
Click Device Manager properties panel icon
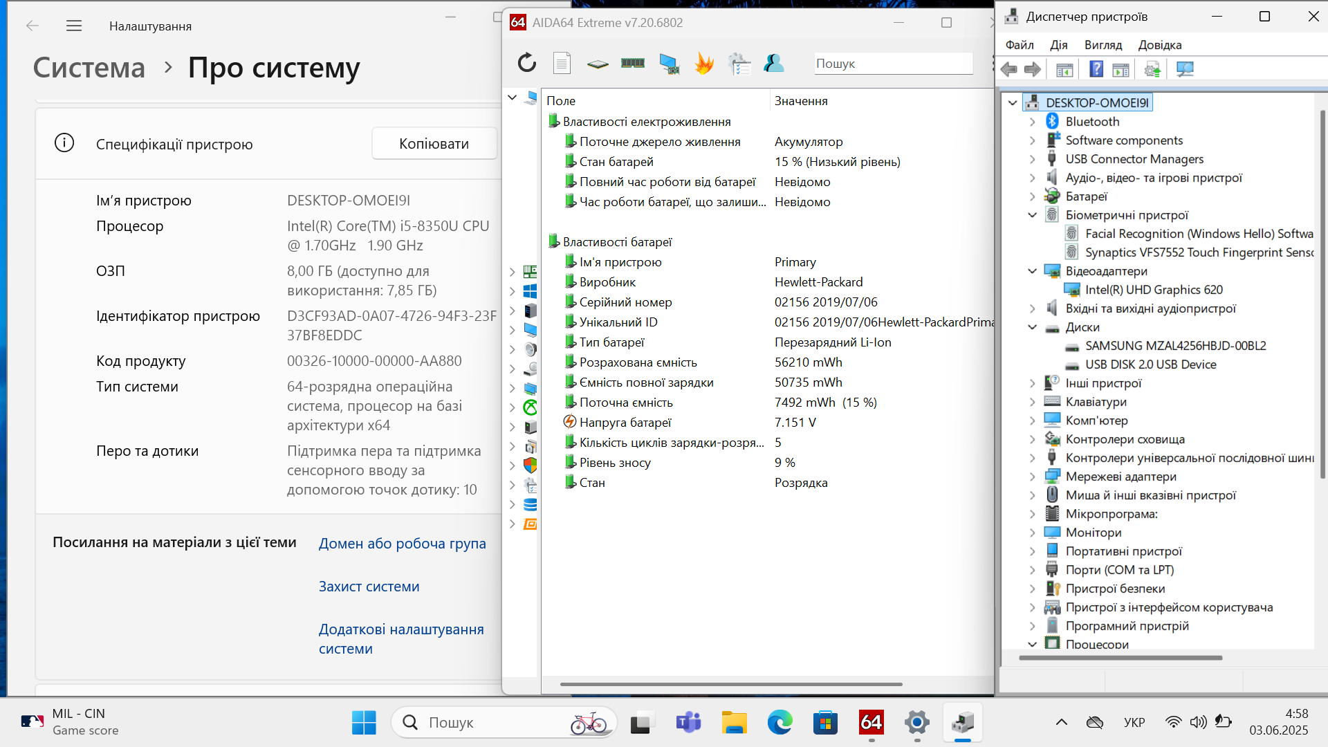[x=1120, y=69]
